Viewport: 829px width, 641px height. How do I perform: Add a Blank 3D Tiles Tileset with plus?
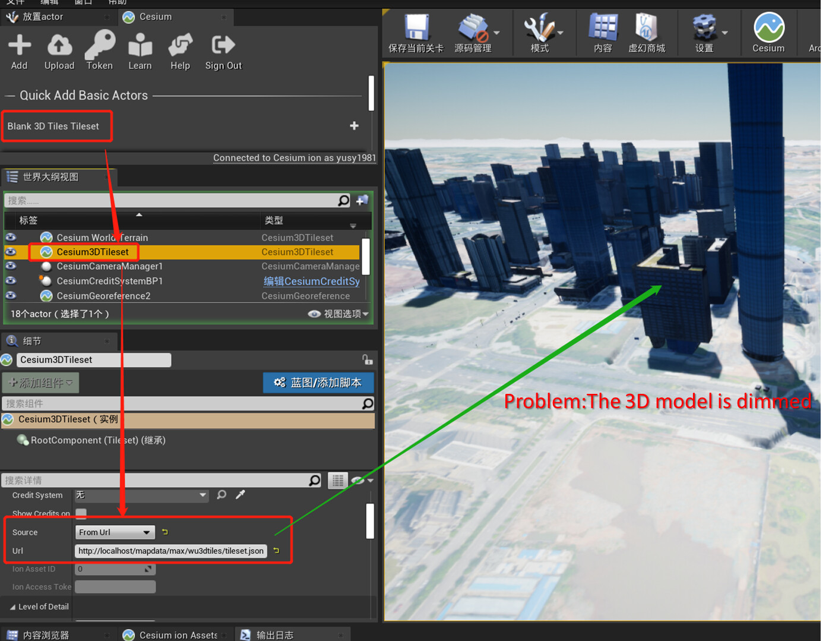[x=354, y=126]
